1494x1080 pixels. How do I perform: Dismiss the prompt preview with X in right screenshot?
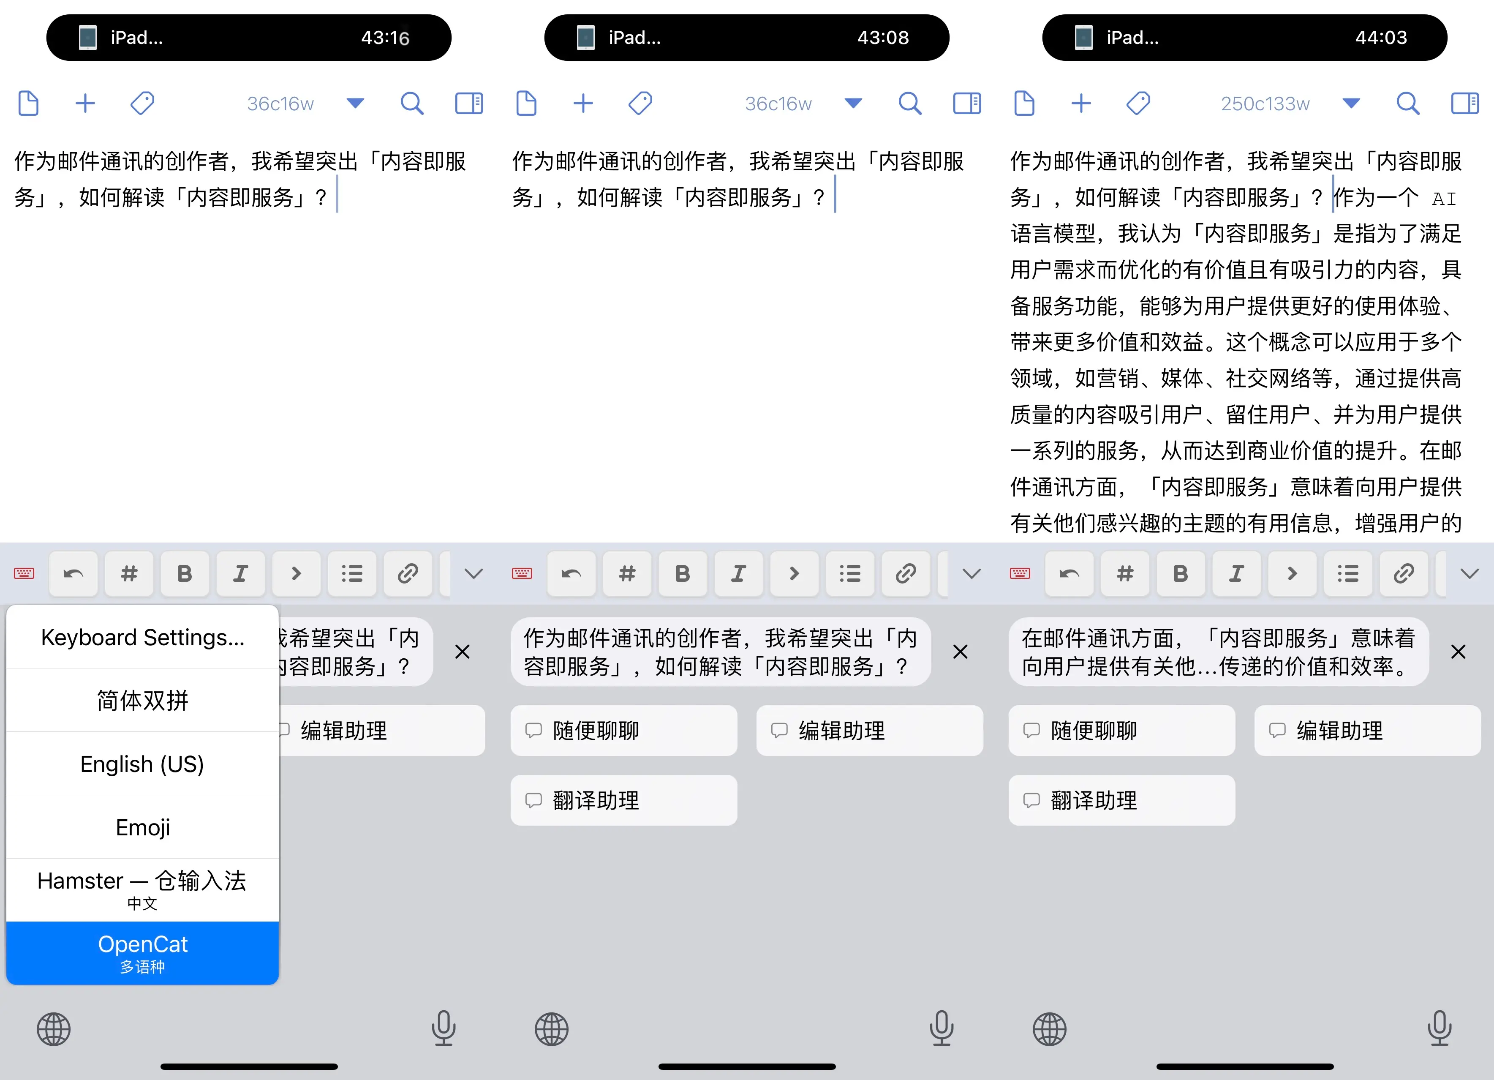pyautogui.click(x=1458, y=652)
